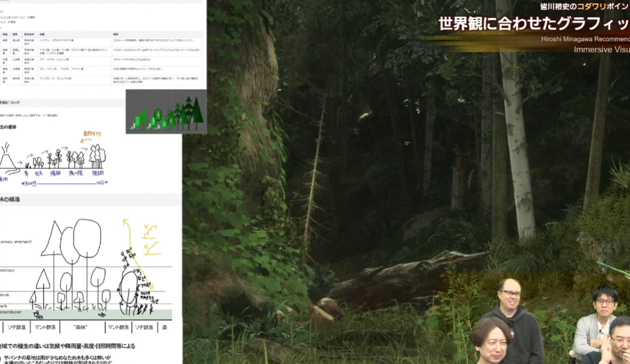Click the "林の構造" section heading
This screenshot has height=364, width=630.
(x=10, y=199)
